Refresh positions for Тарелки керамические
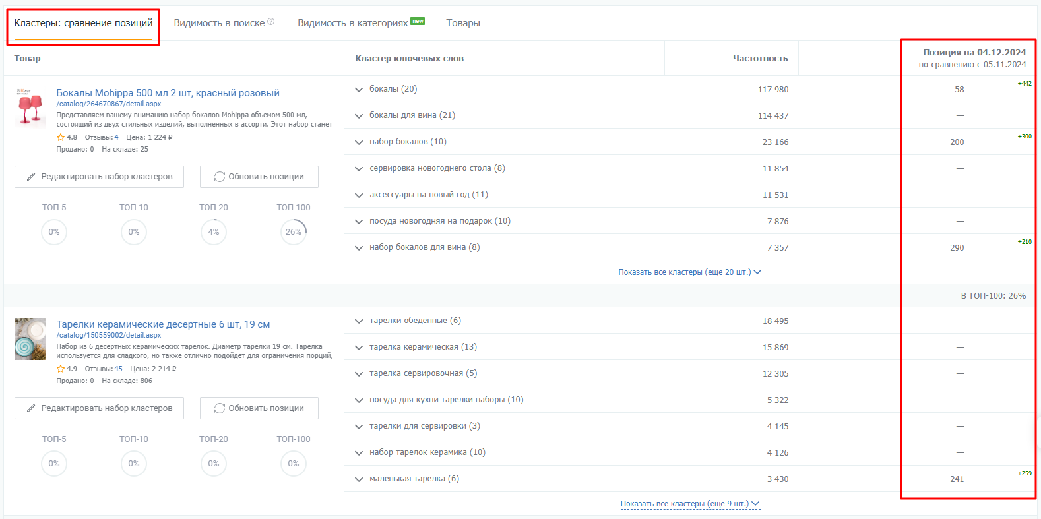Viewport: 1041px width, 519px height. (259, 408)
